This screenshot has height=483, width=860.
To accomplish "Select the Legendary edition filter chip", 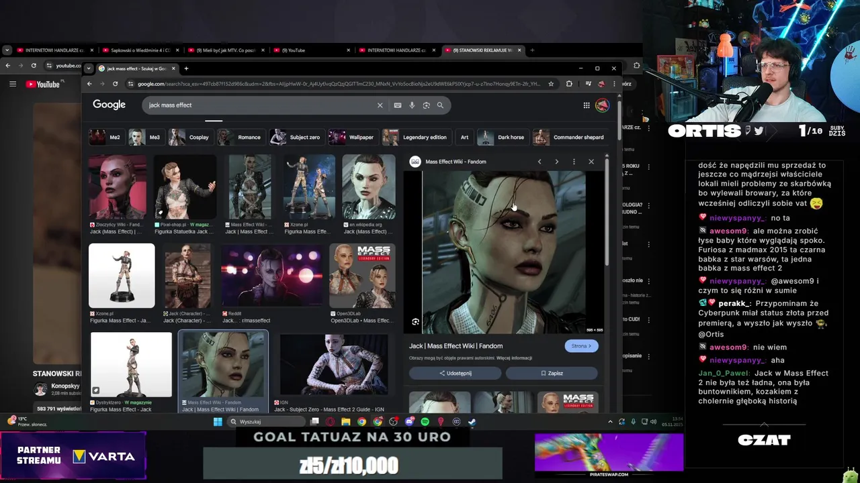I will click(x=416, y=138).
